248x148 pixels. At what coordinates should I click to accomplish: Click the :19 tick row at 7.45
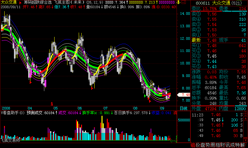(x=217, y=120)
